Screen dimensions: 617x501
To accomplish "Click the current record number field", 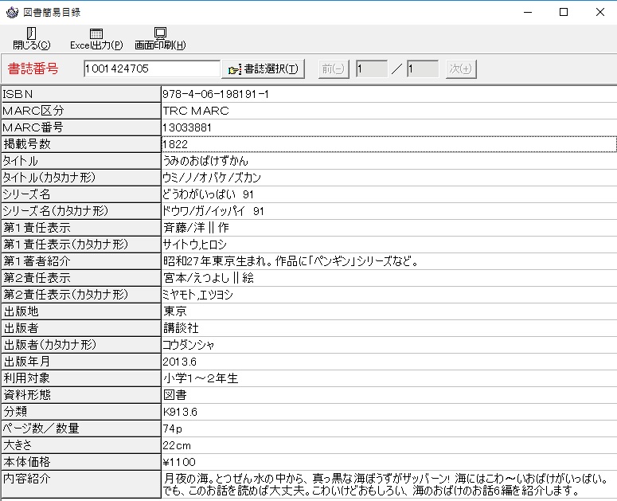I will click(372, 69).
